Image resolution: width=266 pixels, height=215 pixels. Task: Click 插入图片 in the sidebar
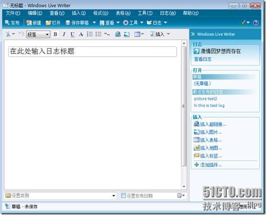[x=211, y=132]
